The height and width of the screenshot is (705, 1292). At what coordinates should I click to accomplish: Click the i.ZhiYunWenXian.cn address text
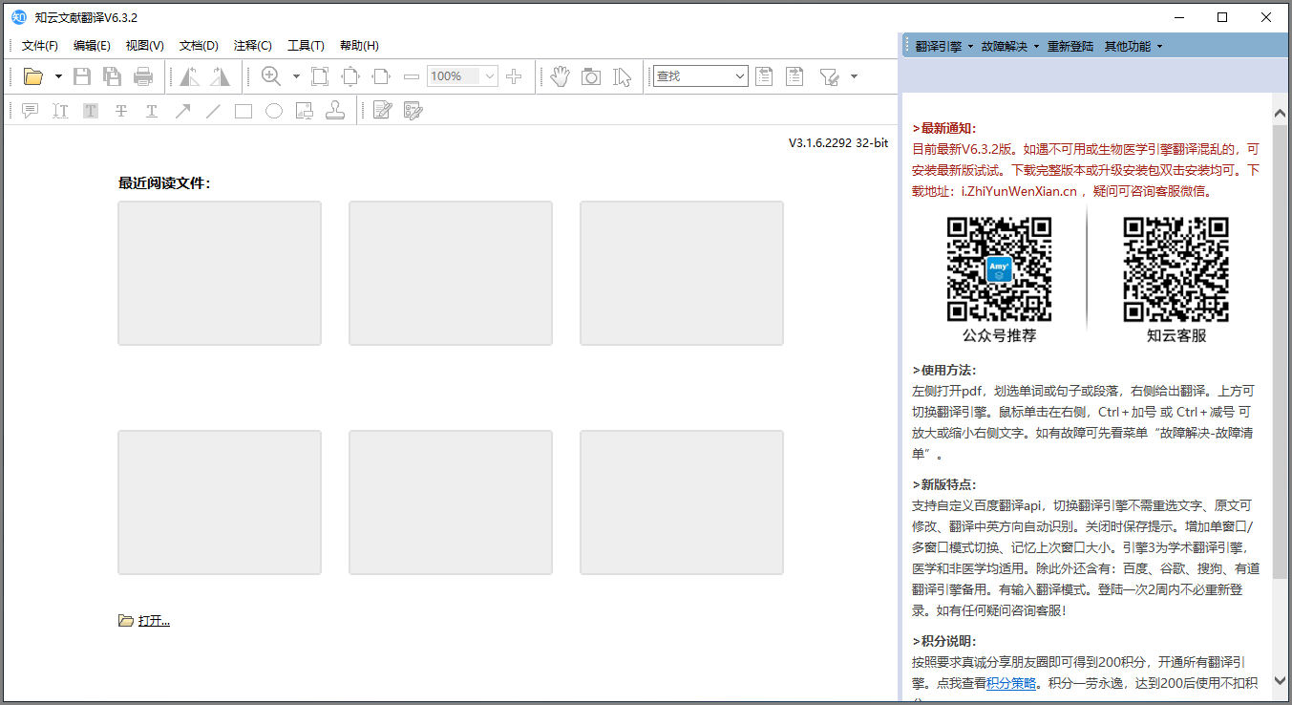pyautogui.click(x=1019, y=191)
